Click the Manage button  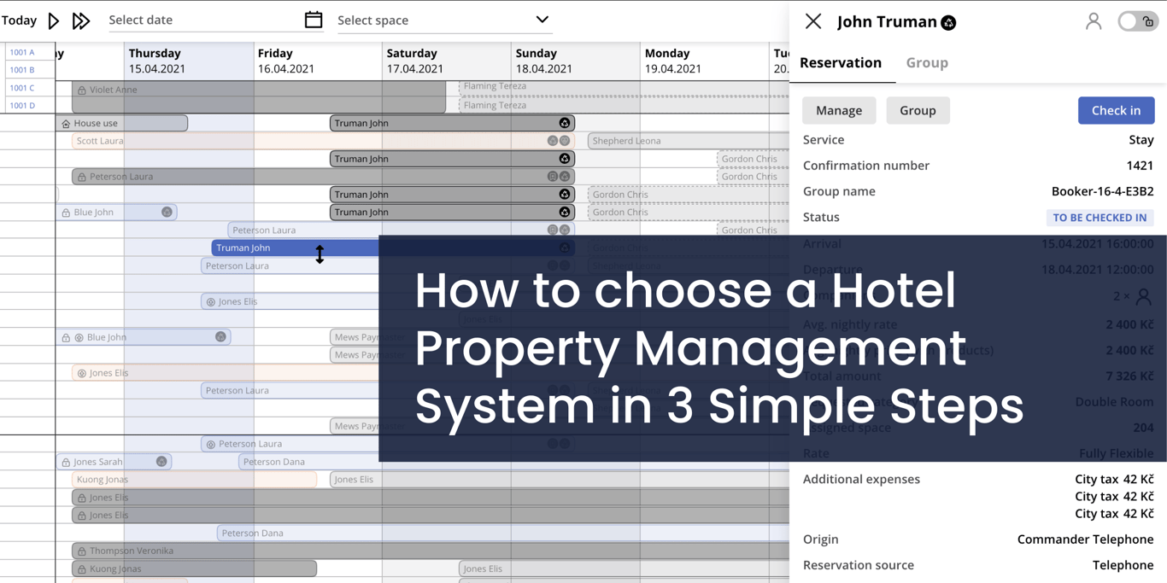point(839,110)
